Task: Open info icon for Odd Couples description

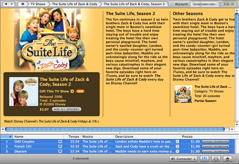Action: coord(177,141)
